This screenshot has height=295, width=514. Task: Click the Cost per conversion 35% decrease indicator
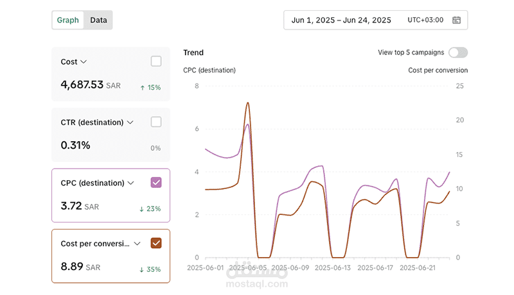[x=150, y=269]
